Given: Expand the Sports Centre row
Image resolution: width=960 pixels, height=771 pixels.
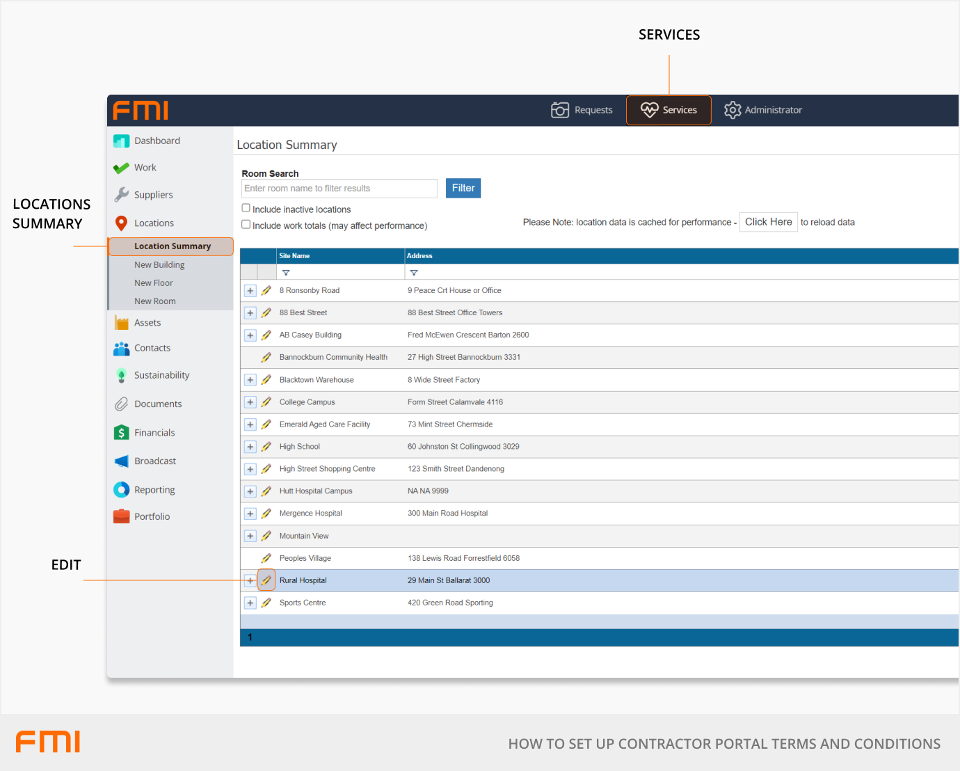Looking at the screenshot, I should (x=250, y=603).
